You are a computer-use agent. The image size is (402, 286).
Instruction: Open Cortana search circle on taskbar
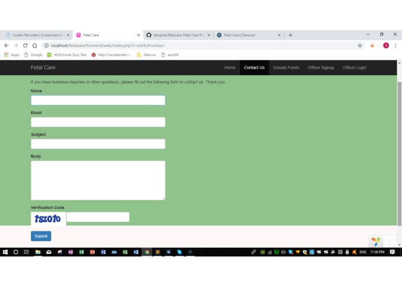[x=16, y=252]
